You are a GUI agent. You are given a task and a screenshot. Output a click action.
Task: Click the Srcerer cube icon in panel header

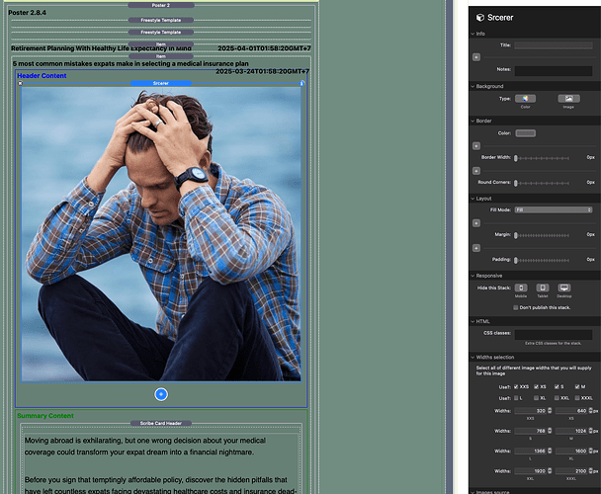[479, 17]
